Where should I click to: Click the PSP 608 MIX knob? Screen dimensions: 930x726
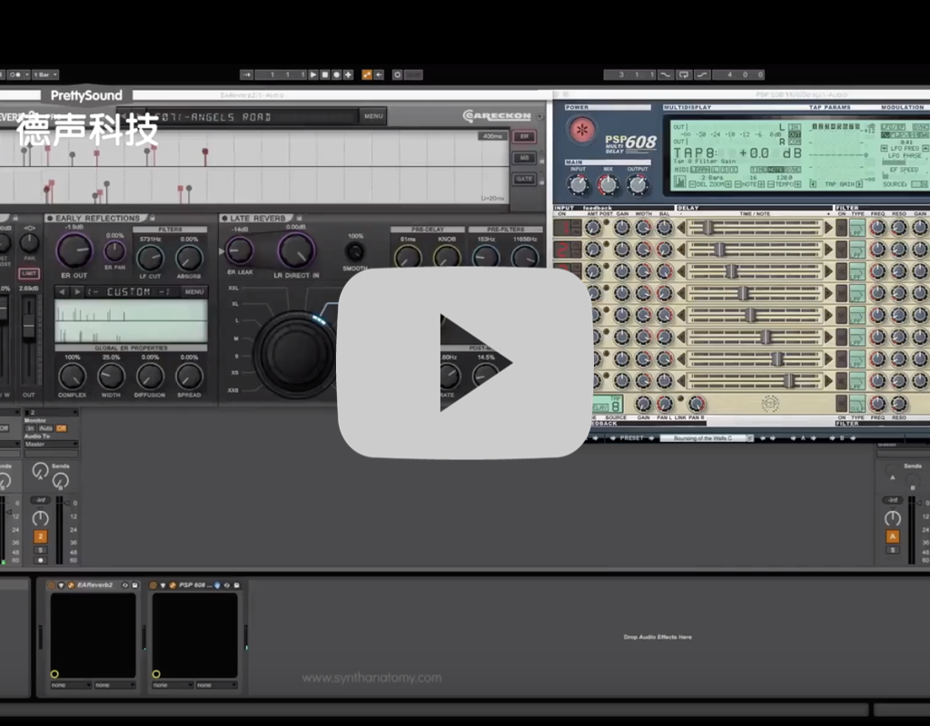[x=608, y=185]
